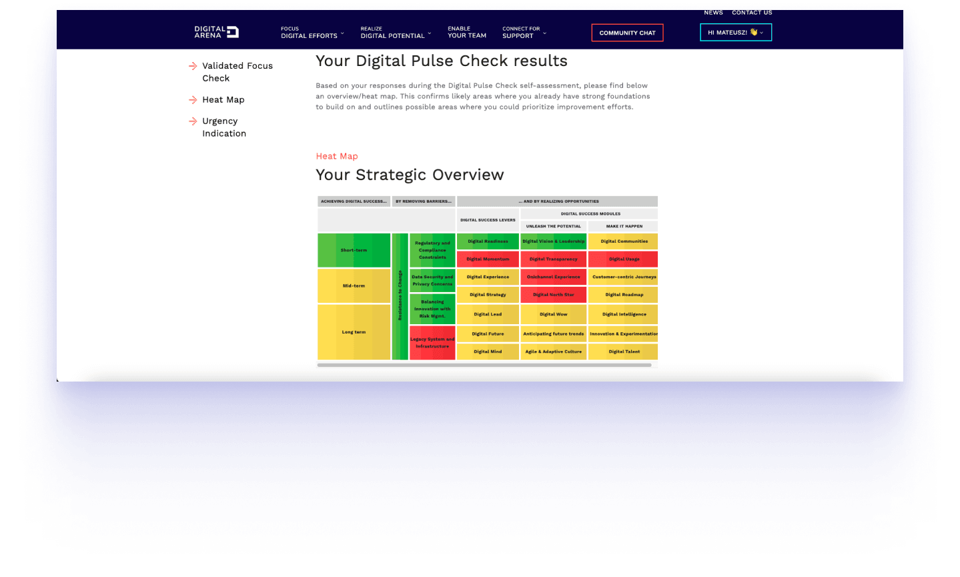Select the Agile & Adaptive Culture cell
The image size is (960, 577).
pos(553,352)
